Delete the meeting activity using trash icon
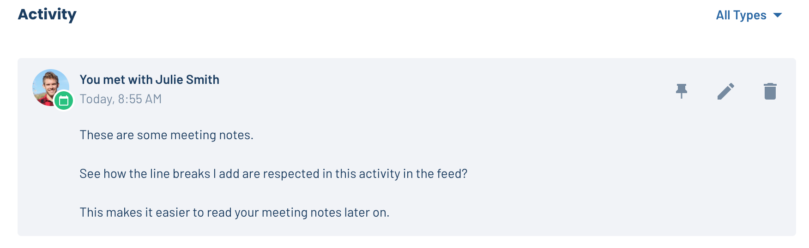809x248 pixels. pos(770,91)
